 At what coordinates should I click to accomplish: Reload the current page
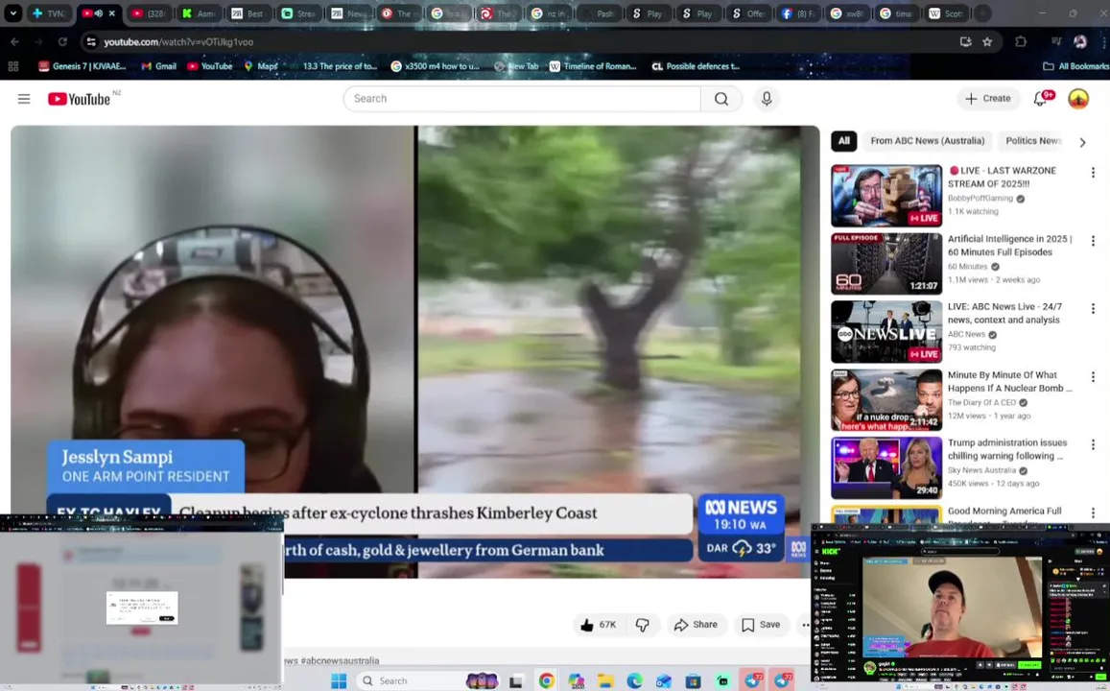(62, 42)
